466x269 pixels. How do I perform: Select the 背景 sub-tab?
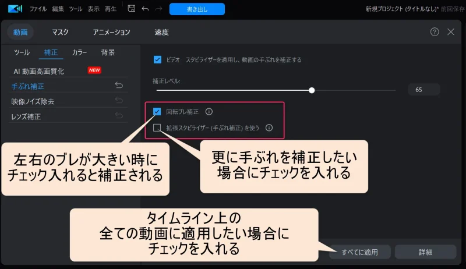108,52
